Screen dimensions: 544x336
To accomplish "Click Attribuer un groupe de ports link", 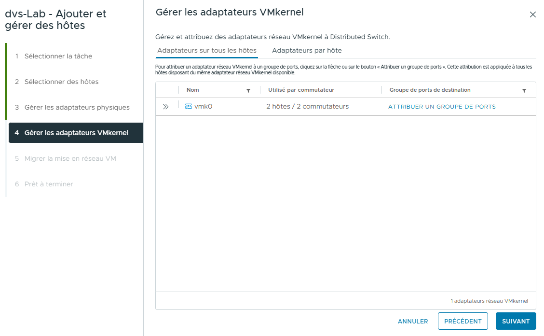I will click(x=441, y=106).
